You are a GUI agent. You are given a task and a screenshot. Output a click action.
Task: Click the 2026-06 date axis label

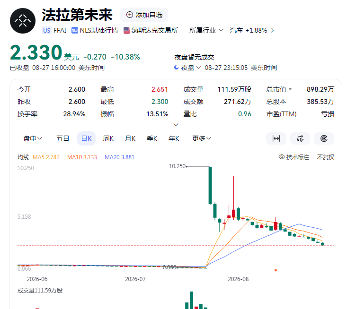[x=37, y=279]
